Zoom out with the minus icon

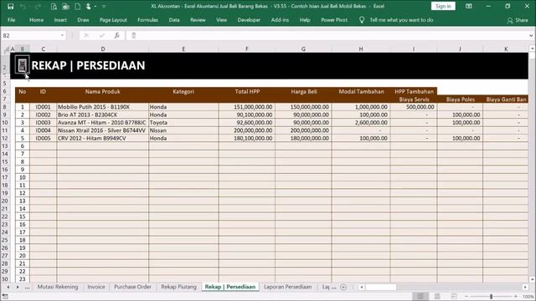click(466, 297)
